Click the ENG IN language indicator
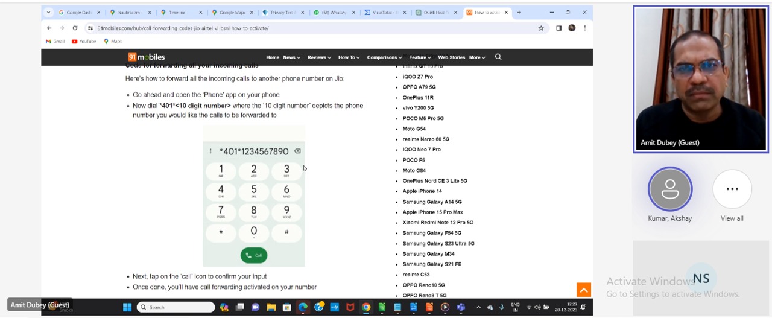Viewport: 772px width, 318px height. point(516,307)
